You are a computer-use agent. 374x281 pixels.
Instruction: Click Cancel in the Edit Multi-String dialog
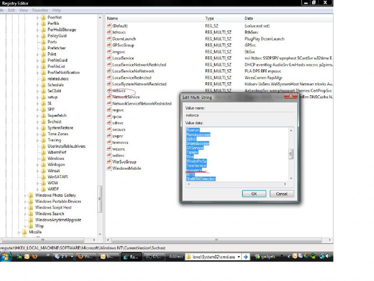tap(282, 194)
